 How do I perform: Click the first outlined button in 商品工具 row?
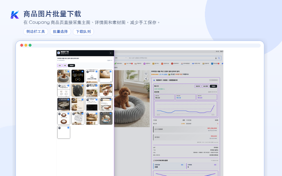click(x=198, y=86)
